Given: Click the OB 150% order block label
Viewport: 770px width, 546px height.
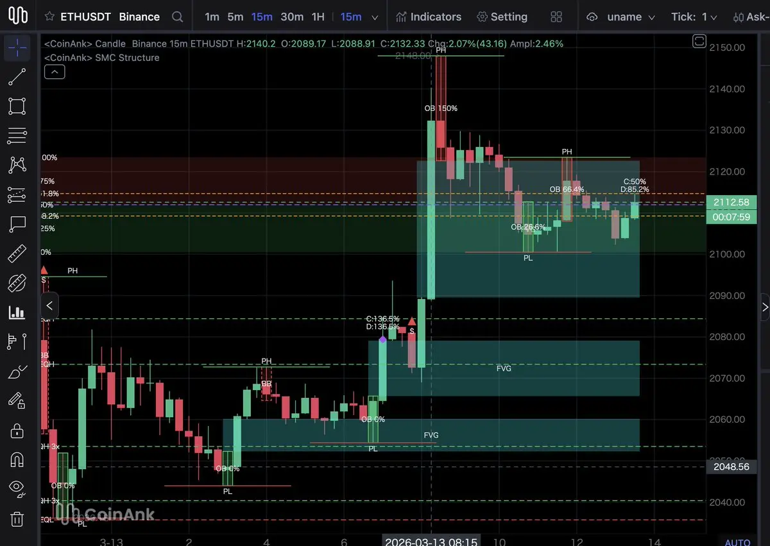Looking at the screenshot, I should coord(441,108).
